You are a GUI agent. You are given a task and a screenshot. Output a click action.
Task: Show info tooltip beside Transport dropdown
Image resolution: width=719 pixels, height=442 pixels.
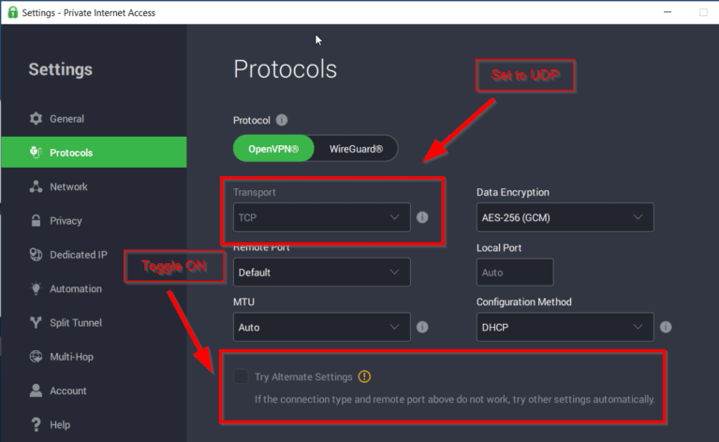click(x=422, y=217)
